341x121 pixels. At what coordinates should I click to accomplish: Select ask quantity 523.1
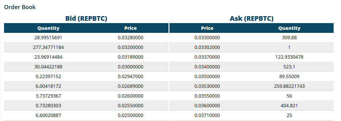tap(289, 67)
